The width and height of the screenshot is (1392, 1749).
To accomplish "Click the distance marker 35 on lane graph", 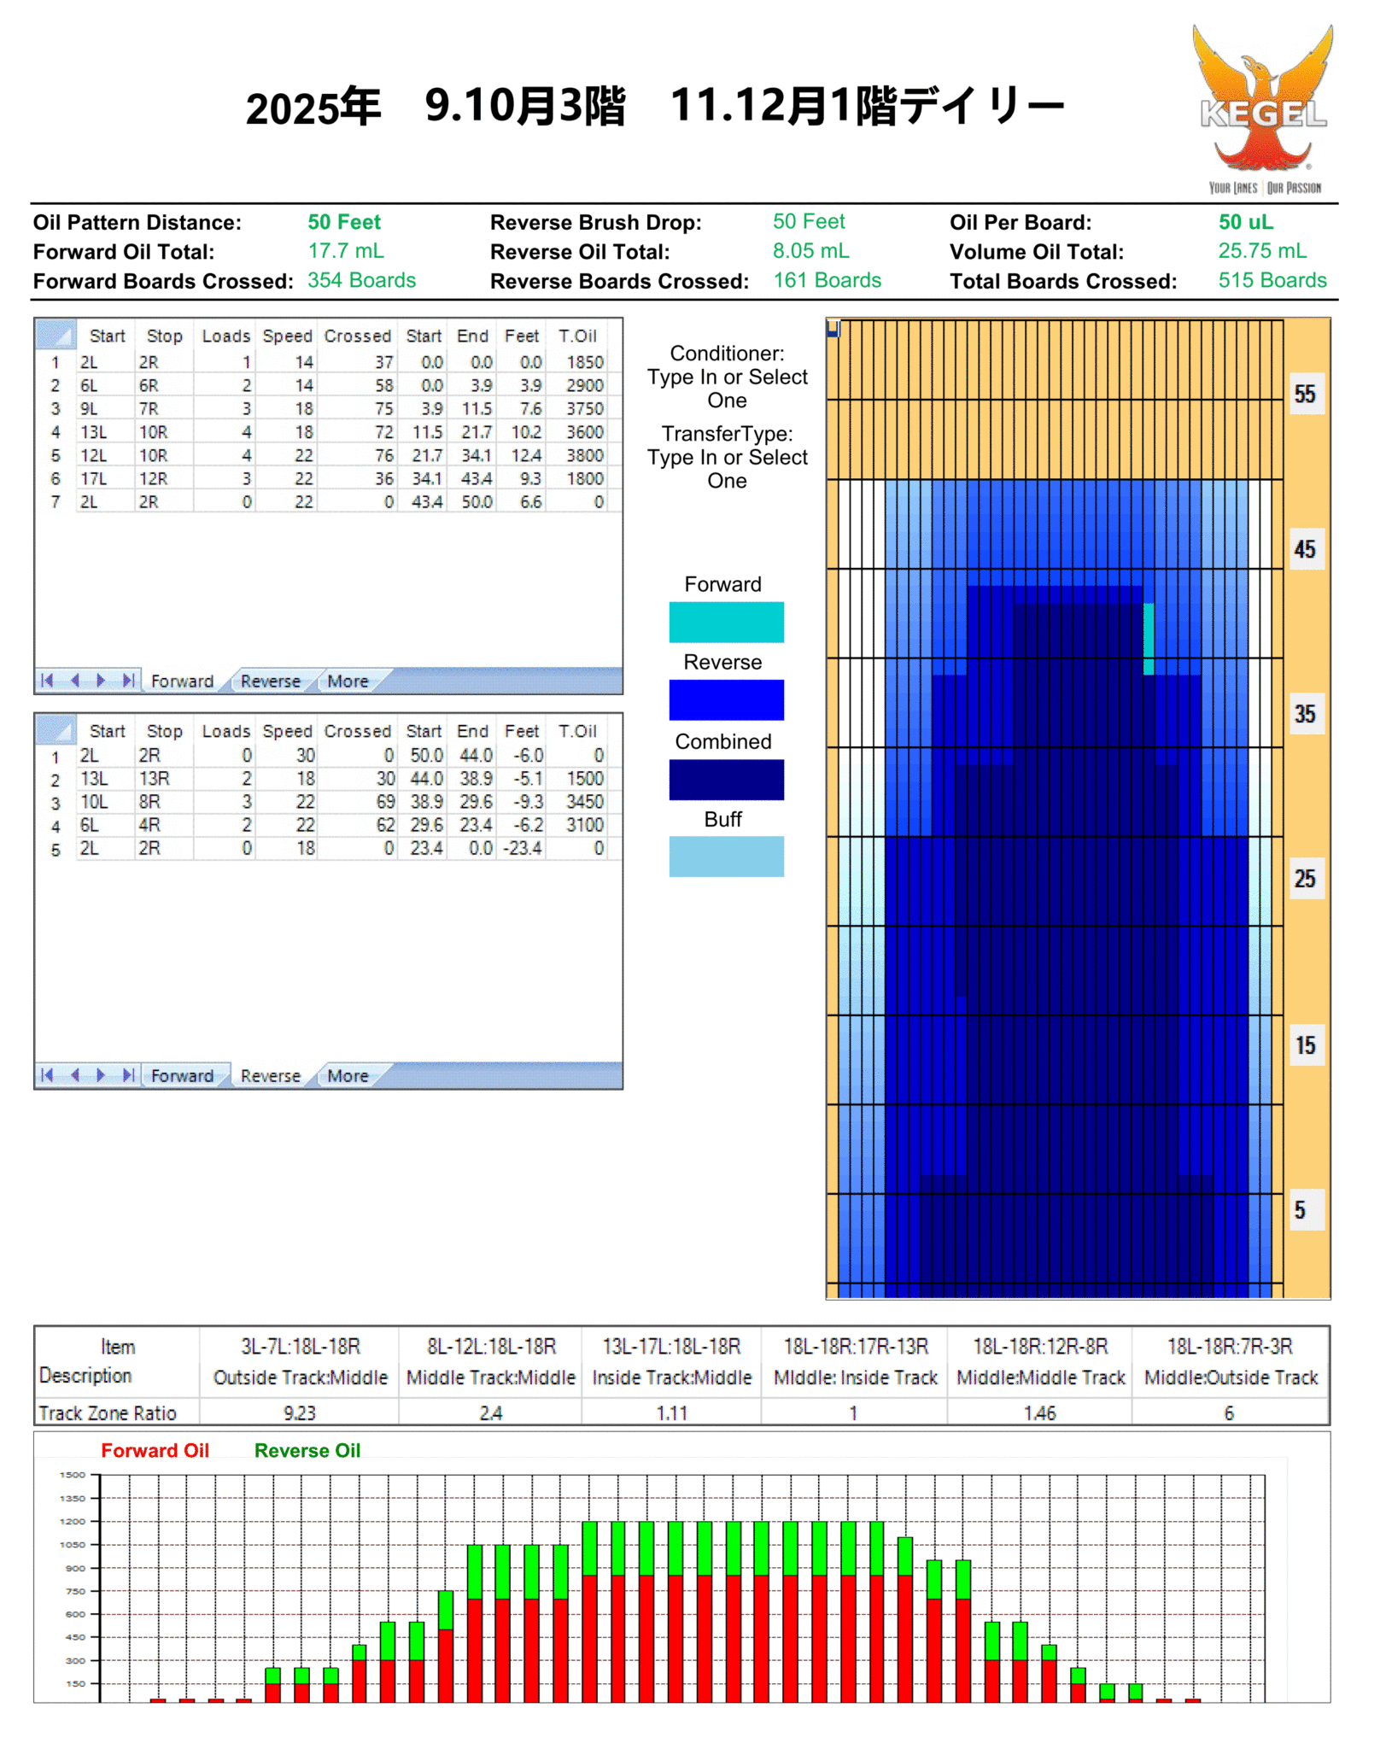I will pyautogui.click(x=1305, y=714).
